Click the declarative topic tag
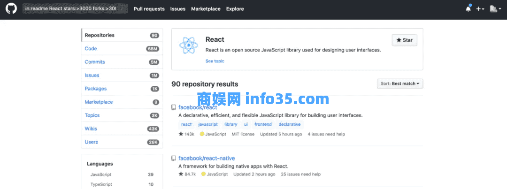The height and width of the screenshot is (189, 507). click(289, 124)
